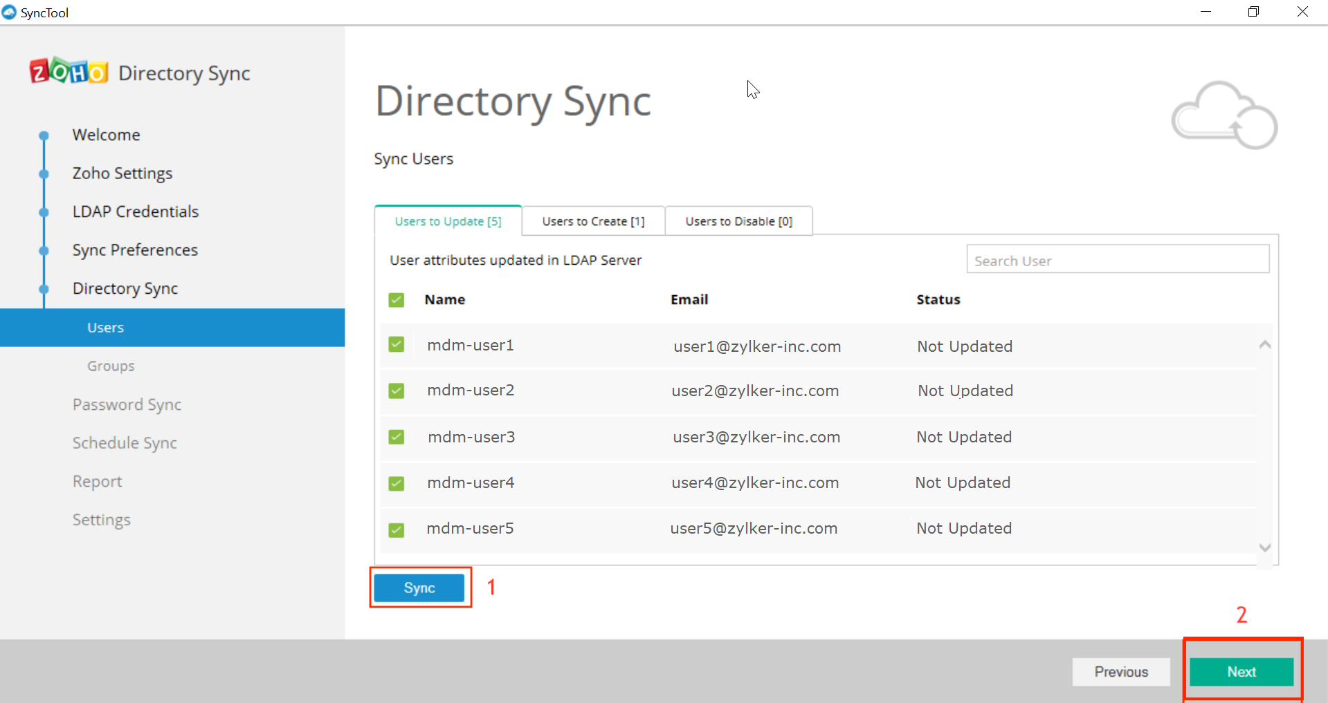Toggle the select-all checkbox in table header
Screen dimensions: 1328x703
[x=397, y=300]
